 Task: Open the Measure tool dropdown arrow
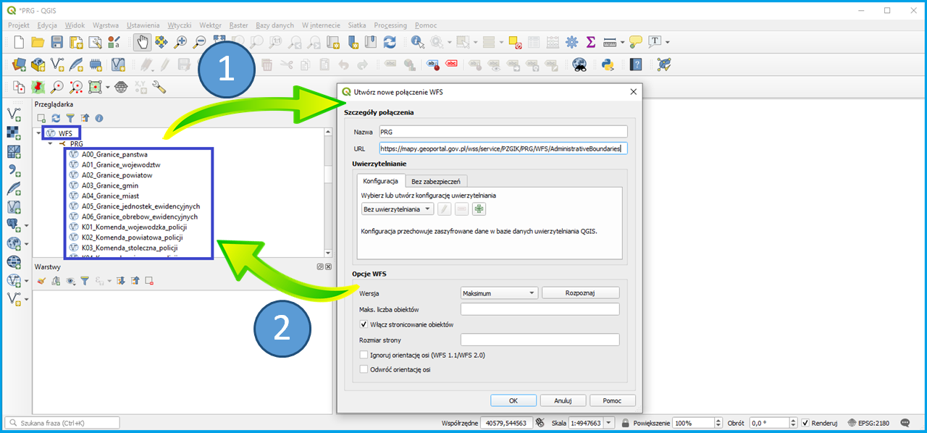621,43
